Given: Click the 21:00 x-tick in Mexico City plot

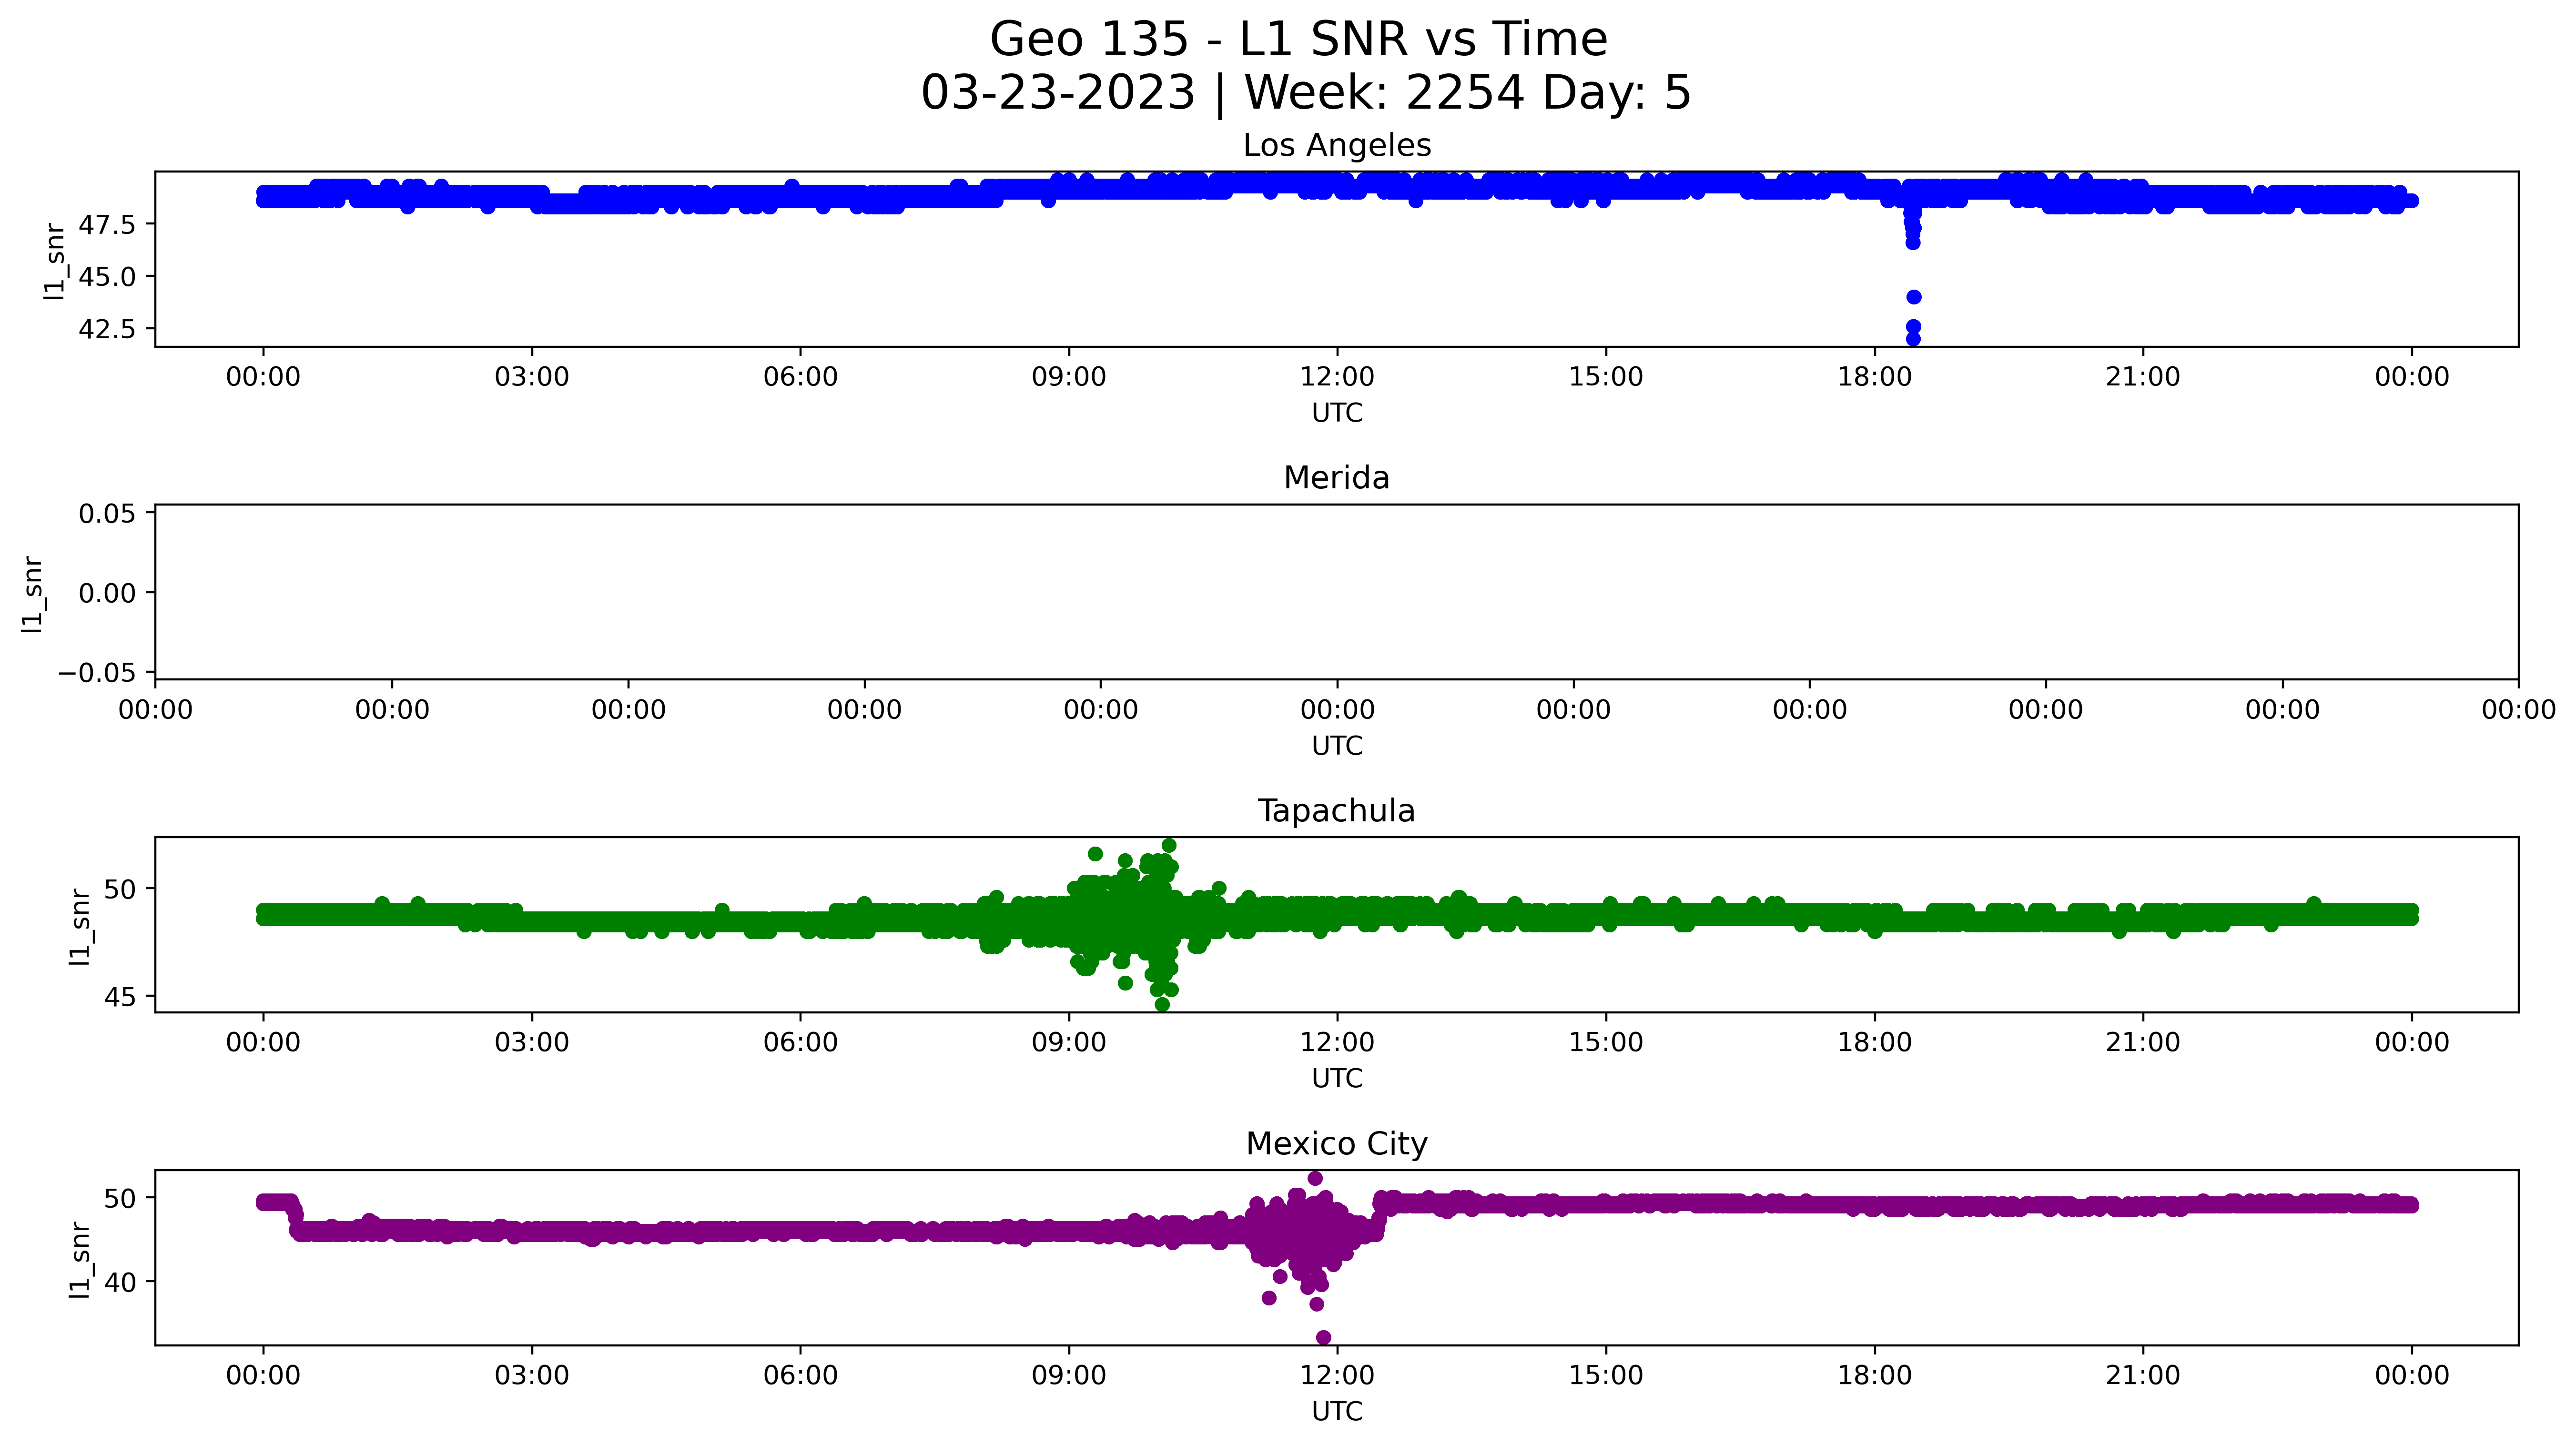Looking at the screenshot, I should [x=2143, y=1376].
